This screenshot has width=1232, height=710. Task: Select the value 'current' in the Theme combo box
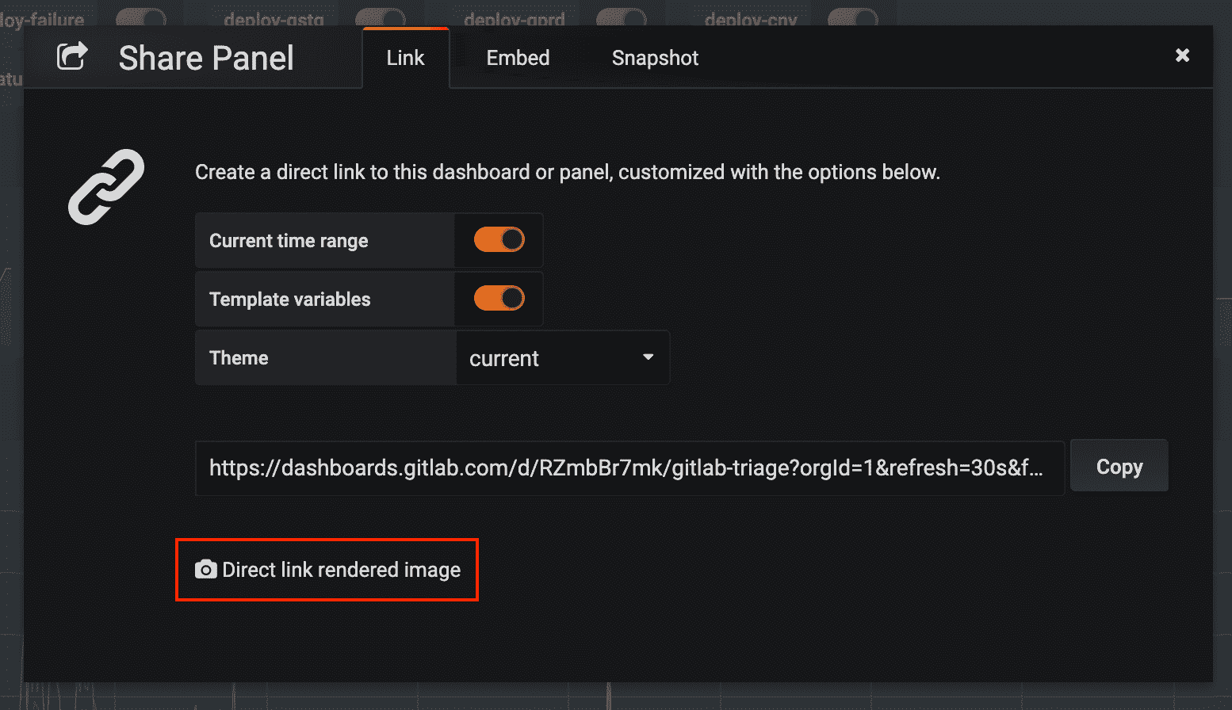(503, 357)
